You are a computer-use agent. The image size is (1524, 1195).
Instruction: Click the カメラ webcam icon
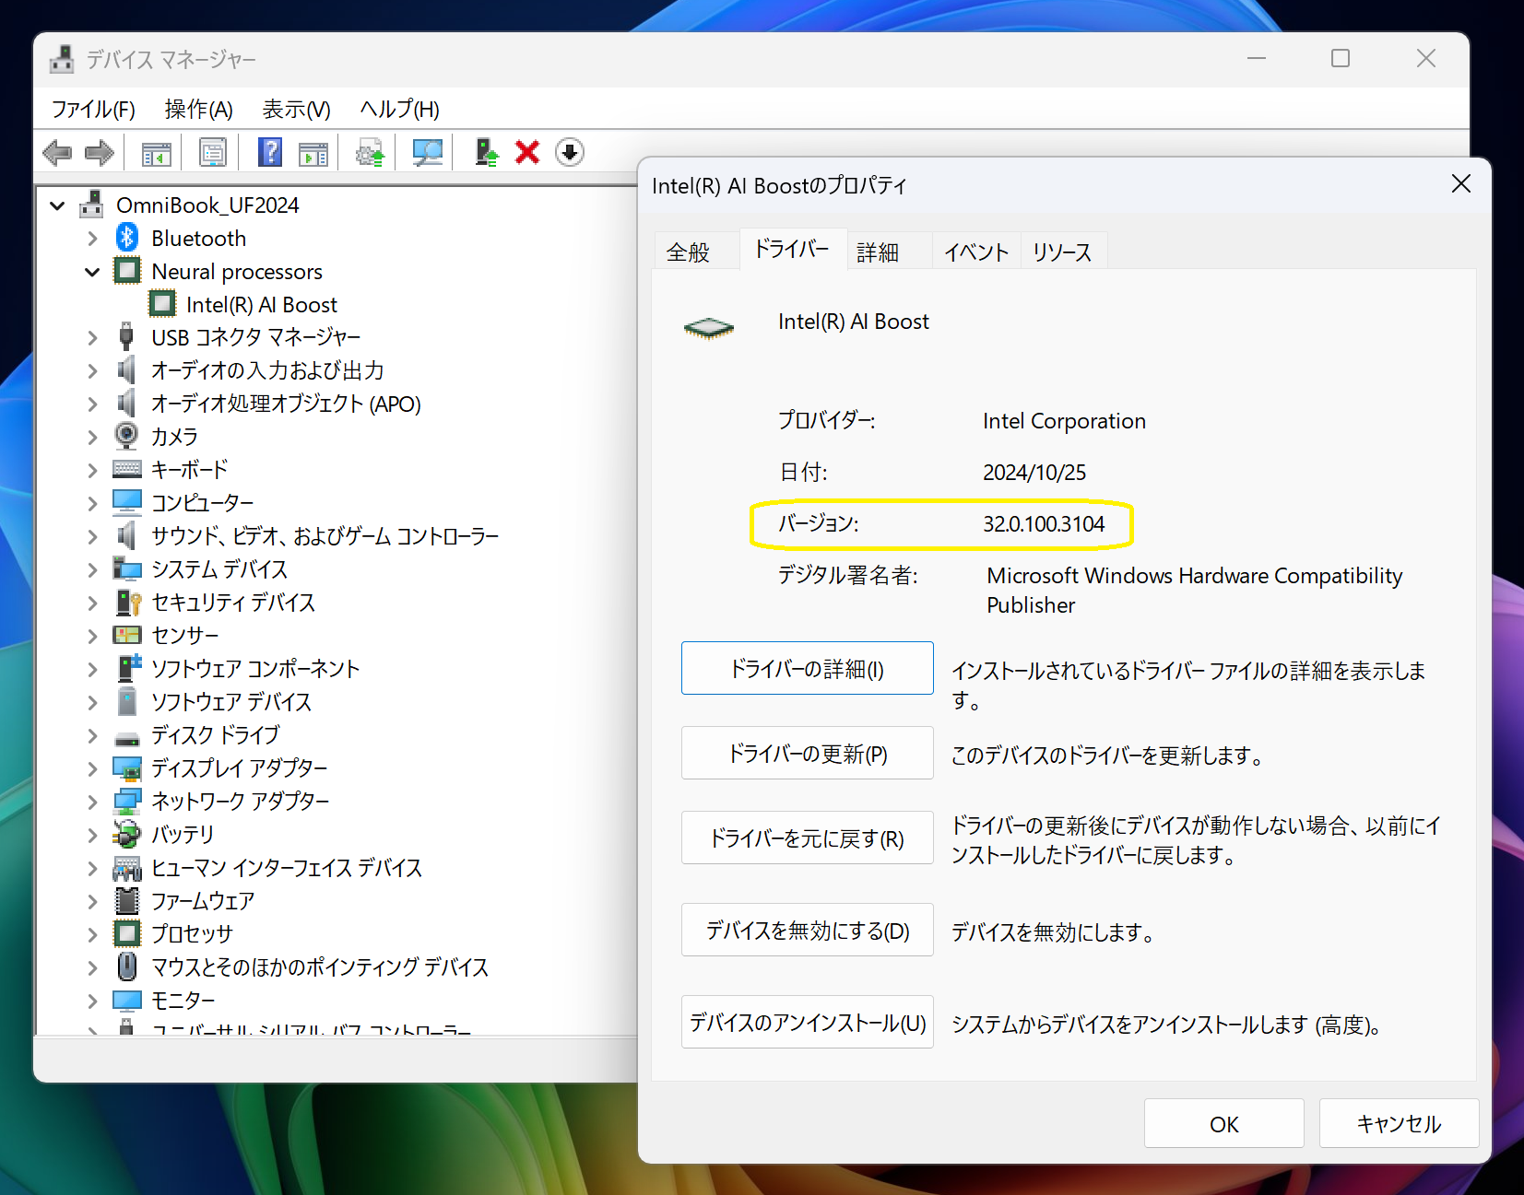point(127,436)
